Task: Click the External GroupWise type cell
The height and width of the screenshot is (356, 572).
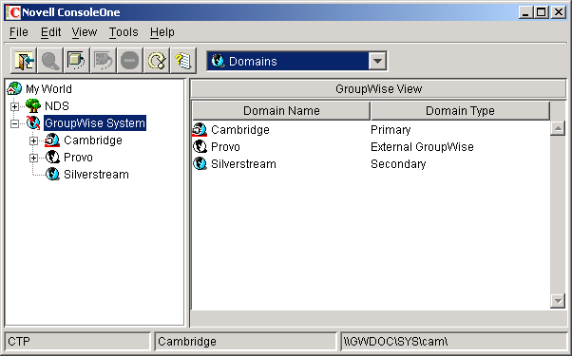Action: point(422,147)
